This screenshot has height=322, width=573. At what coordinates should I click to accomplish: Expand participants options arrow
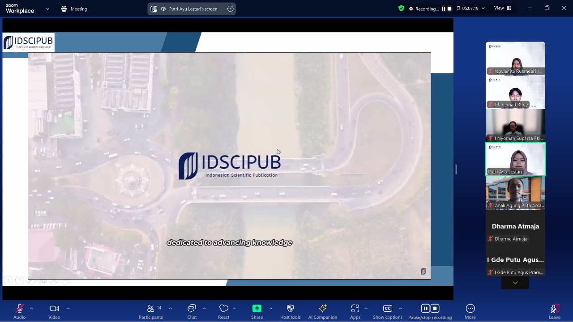tap(170, 308)
